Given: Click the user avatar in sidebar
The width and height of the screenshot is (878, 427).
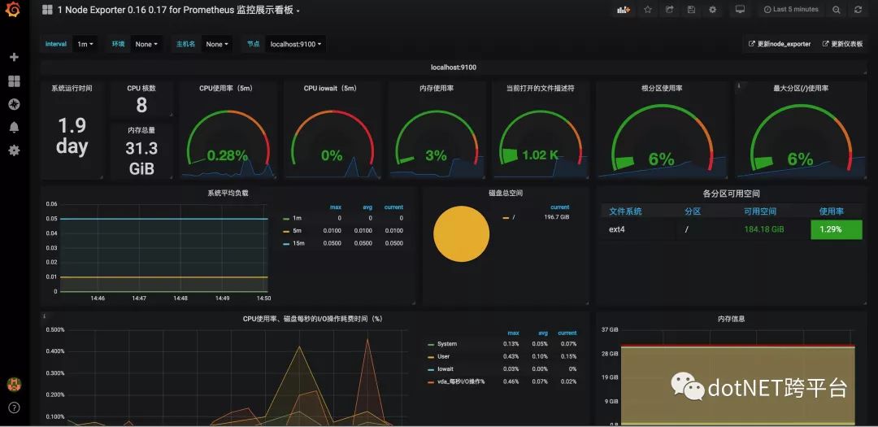Looking at the screenshot, I should [14, 385].
